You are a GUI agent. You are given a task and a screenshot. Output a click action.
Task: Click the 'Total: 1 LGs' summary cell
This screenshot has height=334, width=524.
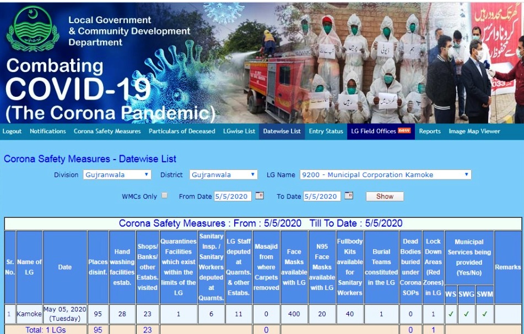point(46,330)
